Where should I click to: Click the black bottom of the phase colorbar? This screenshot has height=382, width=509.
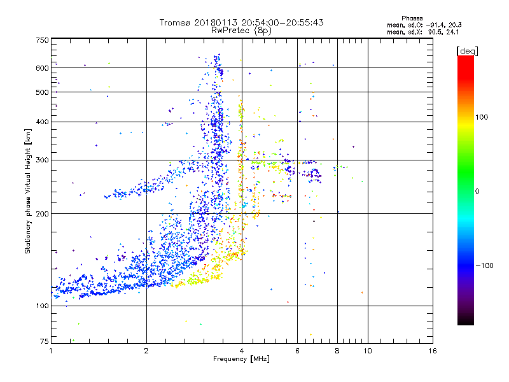[466, 320]
